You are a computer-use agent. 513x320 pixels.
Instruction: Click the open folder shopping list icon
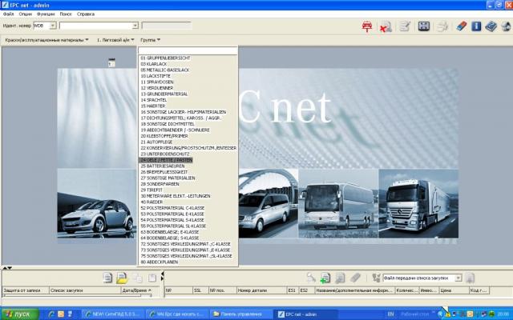(x=122, y=278)
